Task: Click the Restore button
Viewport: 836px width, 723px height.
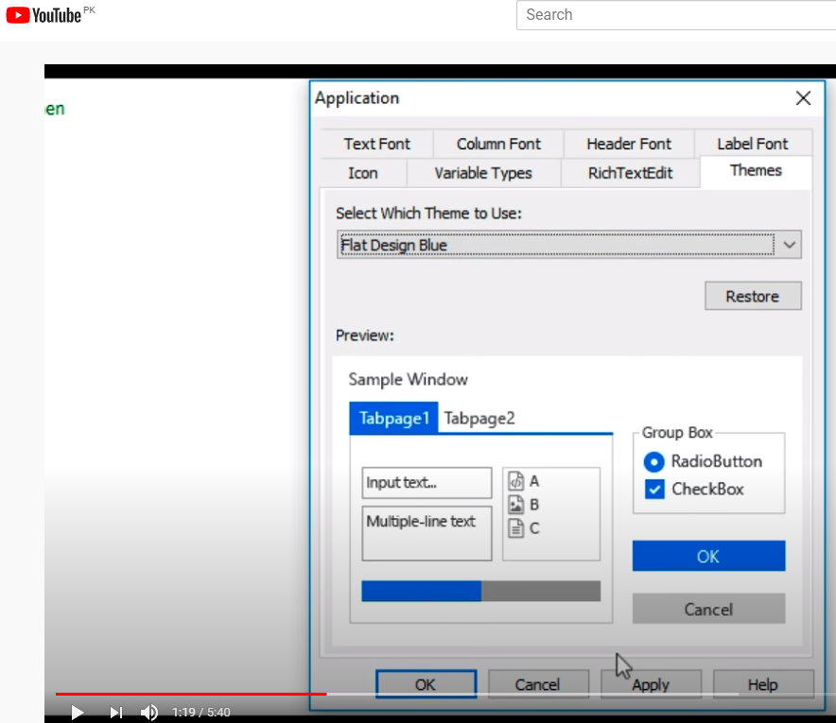Action: (753, 296)
